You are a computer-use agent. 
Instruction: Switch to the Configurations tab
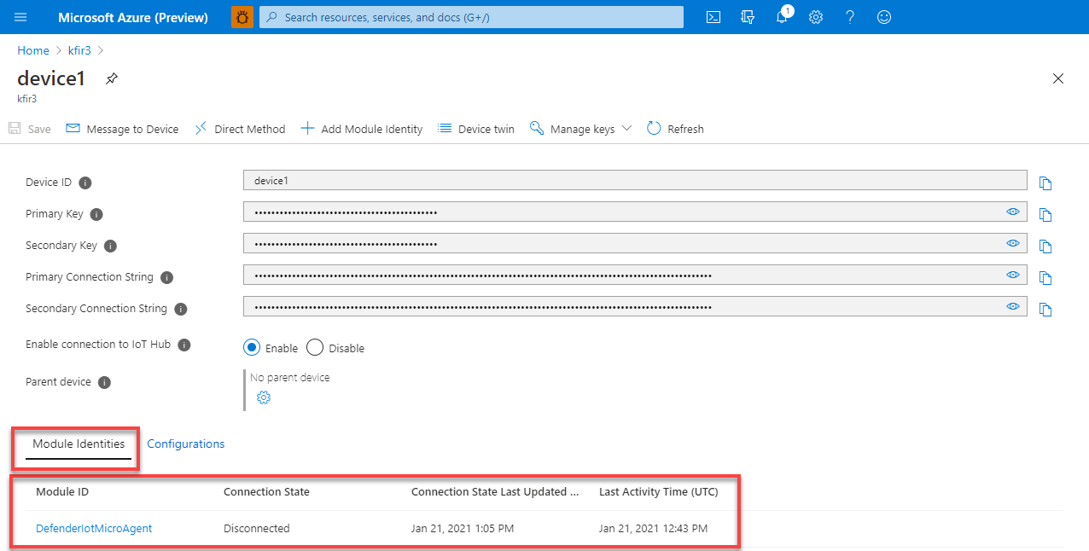pyautogui.click(x=186, y=444)
